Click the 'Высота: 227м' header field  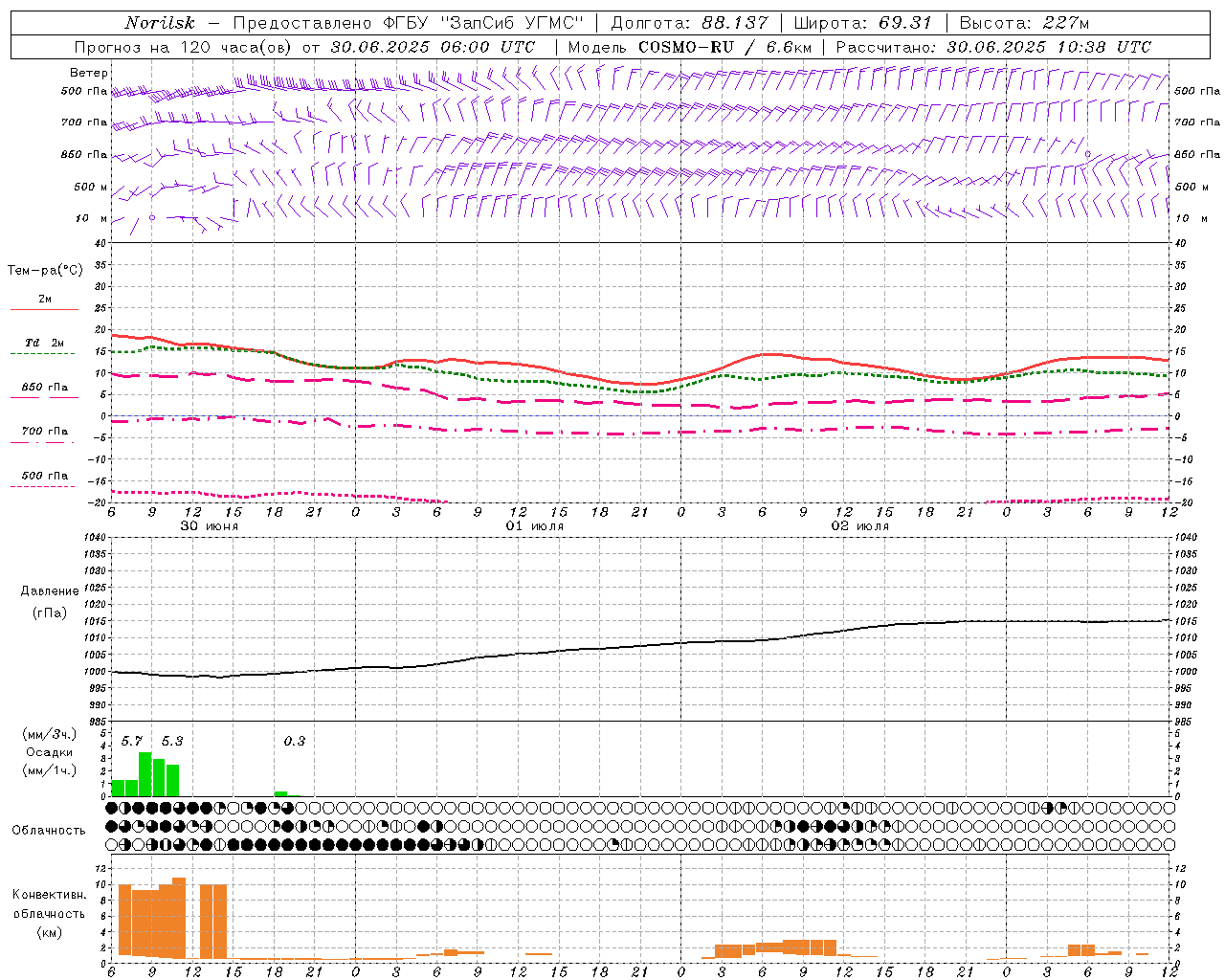coord(1024,23)
